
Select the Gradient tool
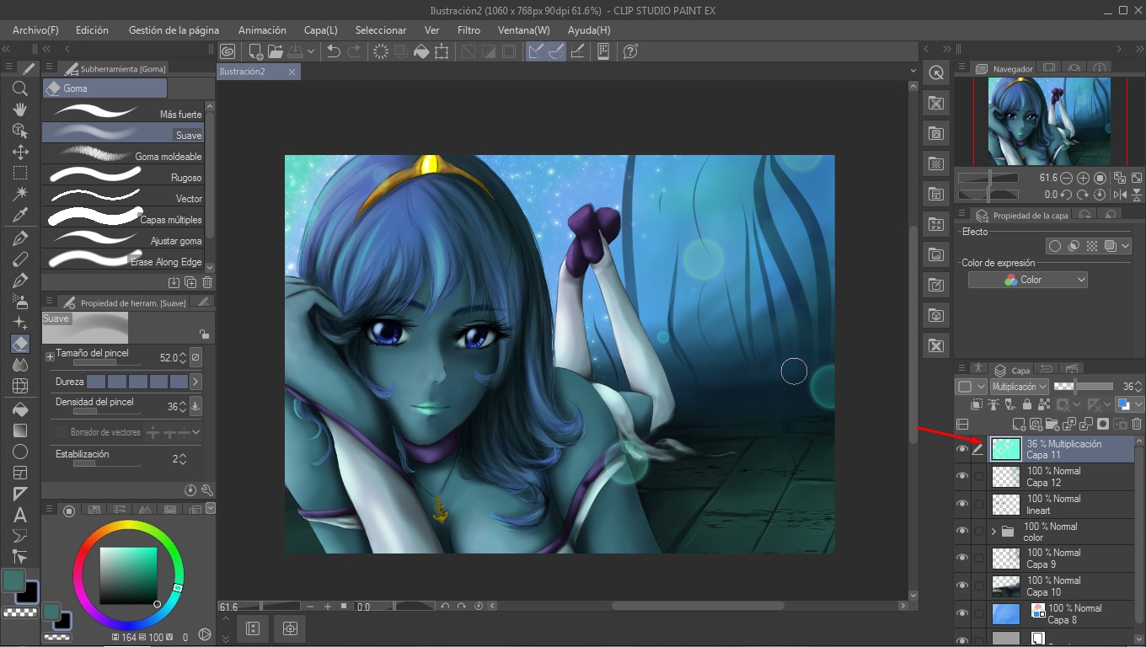click(20, 430)
